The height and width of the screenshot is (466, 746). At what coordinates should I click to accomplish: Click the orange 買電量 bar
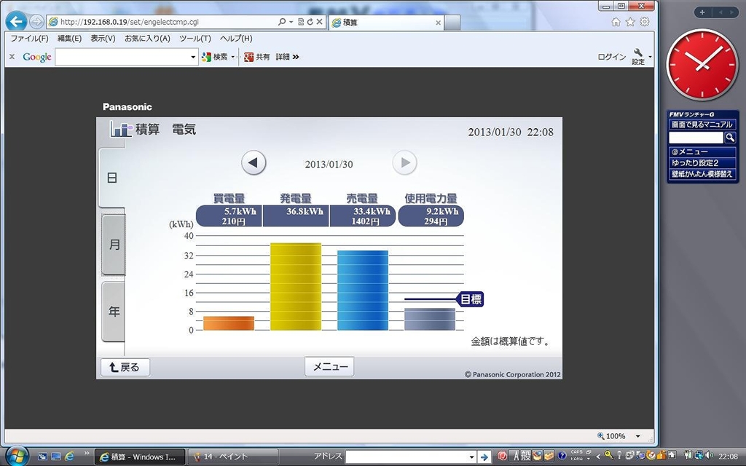229,323
